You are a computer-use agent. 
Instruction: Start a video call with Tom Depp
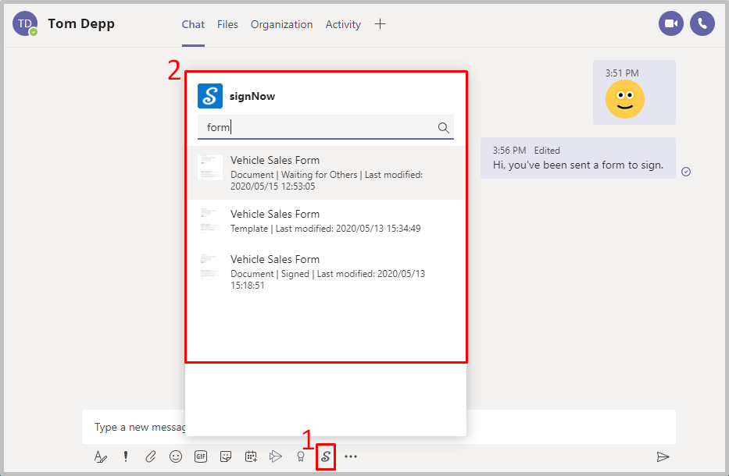[671, 23]
